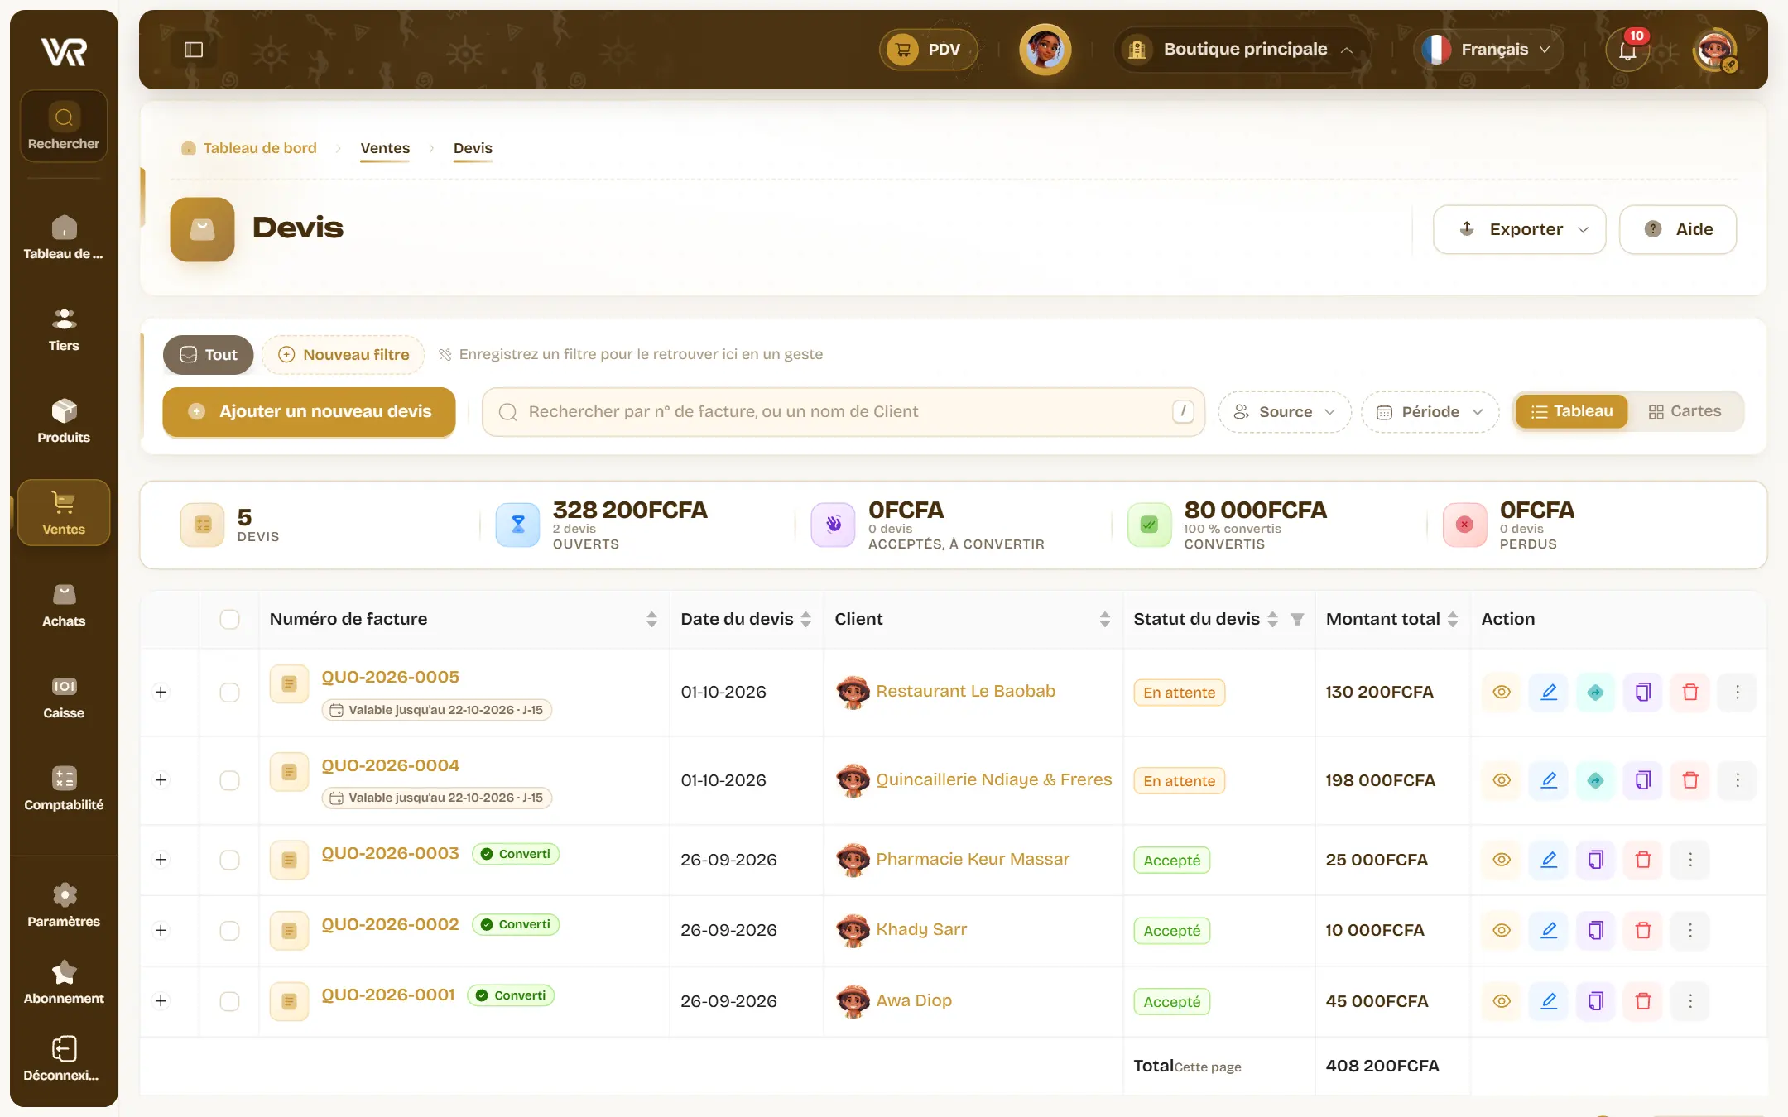This screenshot has height=1117, width=1788.
Task: Open Paramètres in the sidebar
Action: [x=64, y=905]
